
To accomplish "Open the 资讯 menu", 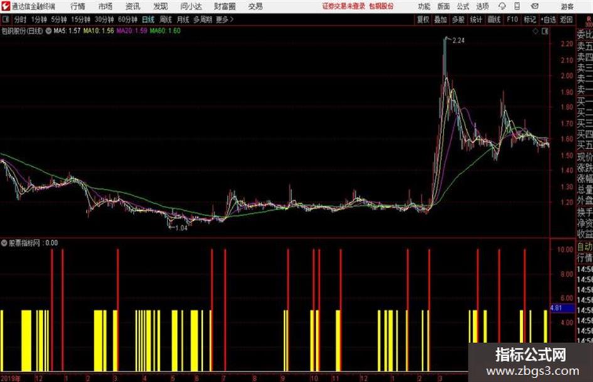I will pos(133,6).
